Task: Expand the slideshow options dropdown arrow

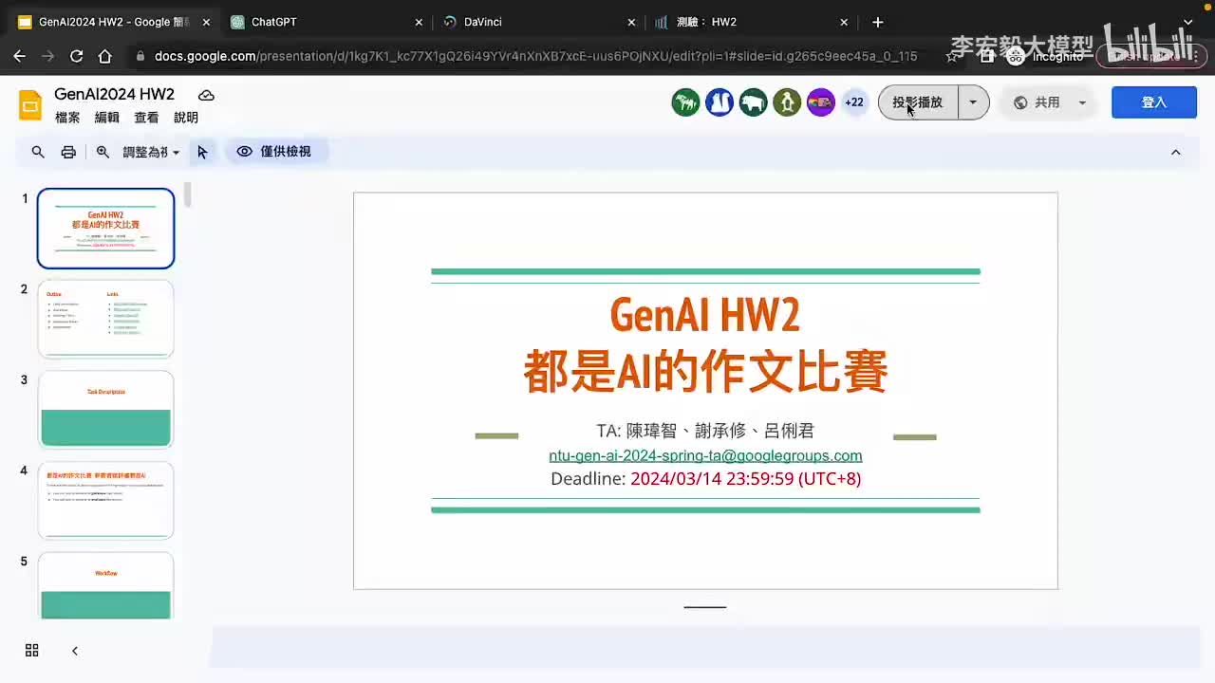Action: [973, 102]
